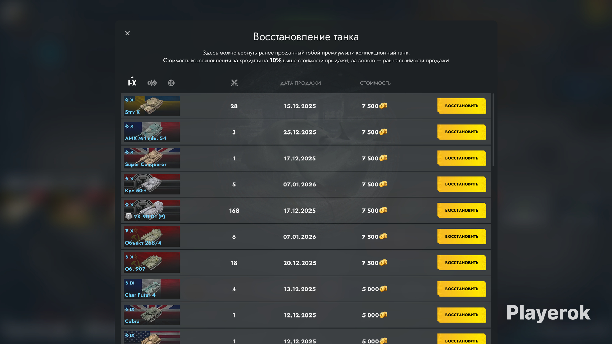The image size is (612, 344).
Task: Sort by ДАТА ПРОДАЖИ column header
Action: (300, 83)
